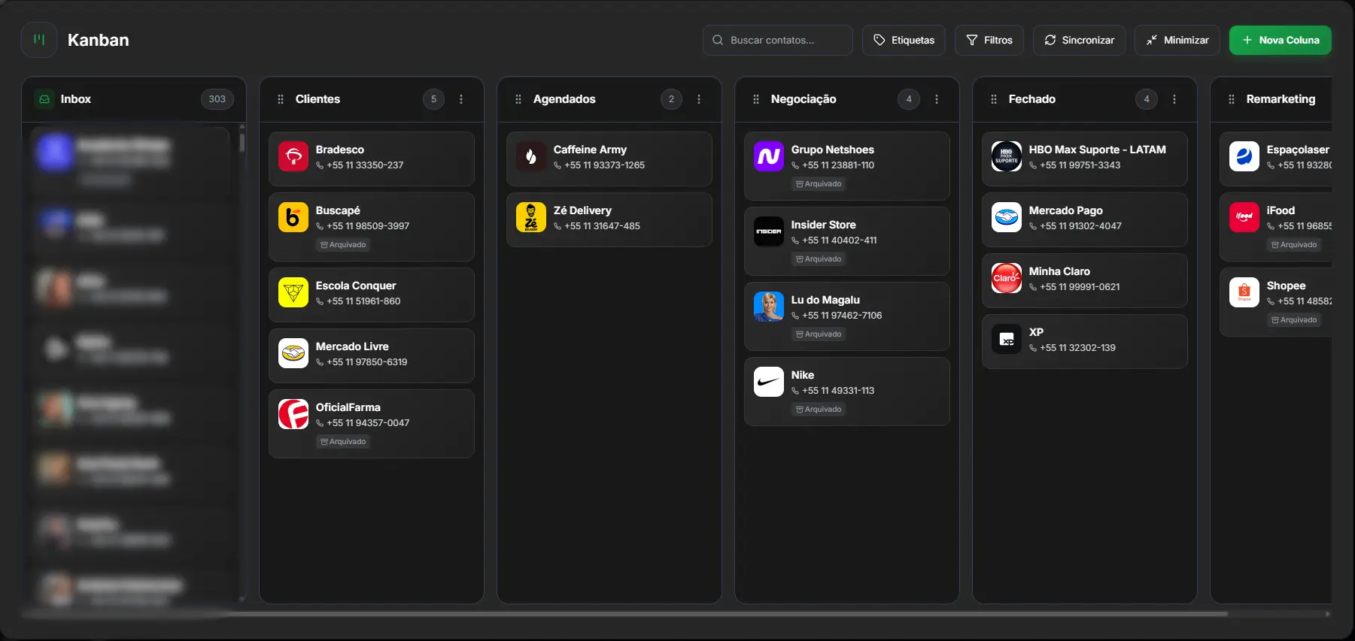Click the Arquivado tag on Lu do Magalu card

[x=819, y=334]
